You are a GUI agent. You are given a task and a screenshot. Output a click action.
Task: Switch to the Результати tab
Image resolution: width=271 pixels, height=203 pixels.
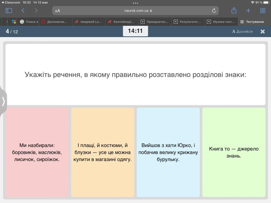188,22
